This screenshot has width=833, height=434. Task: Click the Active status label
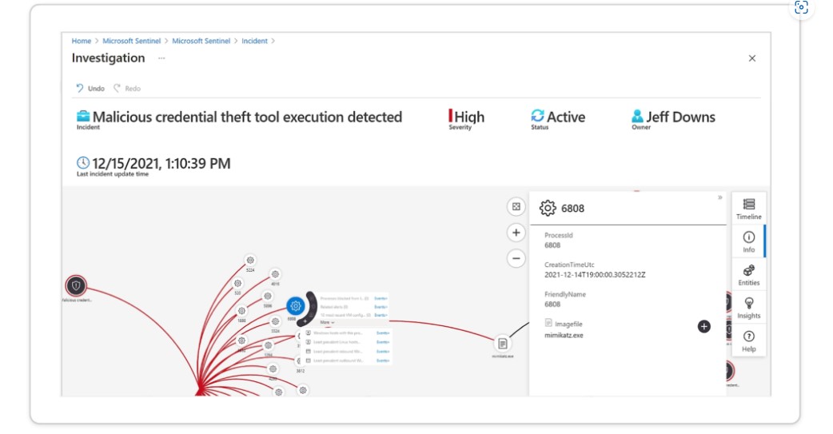click(566, 117)
